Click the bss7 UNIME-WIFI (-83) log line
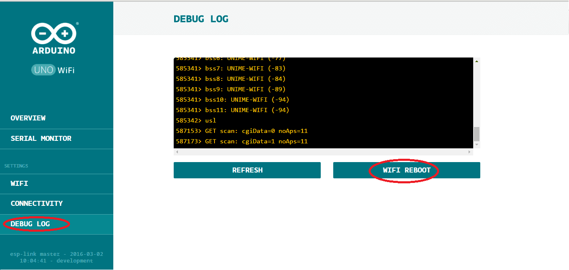 pyautogui.click(x=231, y=68)
